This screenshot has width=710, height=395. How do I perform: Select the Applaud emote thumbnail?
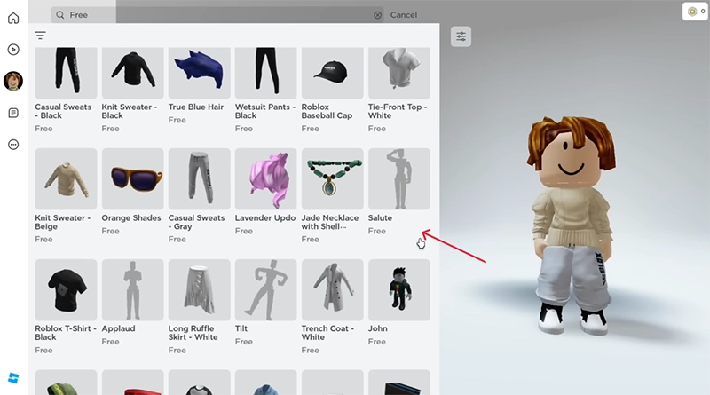[132, 290]
